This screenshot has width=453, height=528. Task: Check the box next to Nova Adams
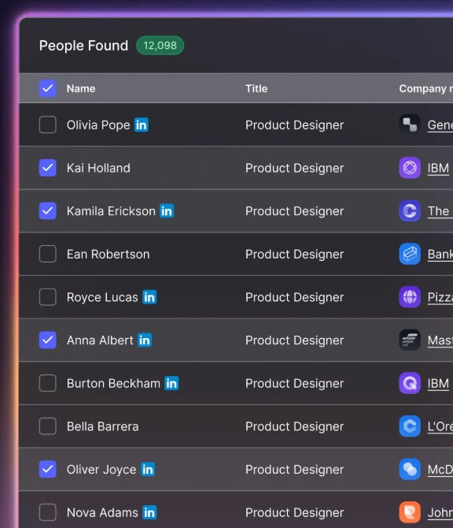click(x=48, y=512)
